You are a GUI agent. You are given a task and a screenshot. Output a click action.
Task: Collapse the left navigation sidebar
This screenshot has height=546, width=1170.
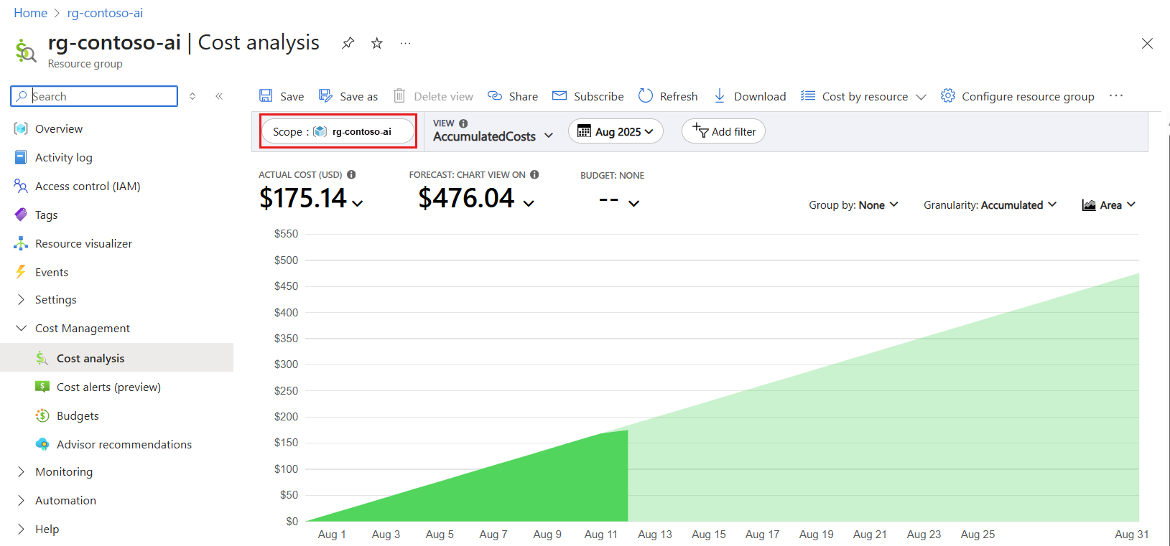click(219, 96)
